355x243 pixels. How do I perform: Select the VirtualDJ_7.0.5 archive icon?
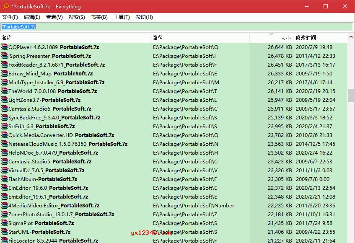(4, 171)
